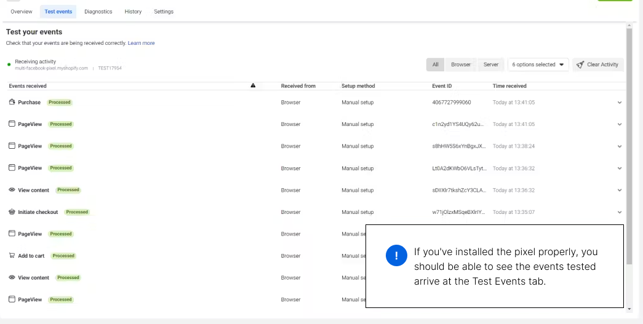Click the Initiate checkout basket icon
The image size is (643, 324).
12,212
